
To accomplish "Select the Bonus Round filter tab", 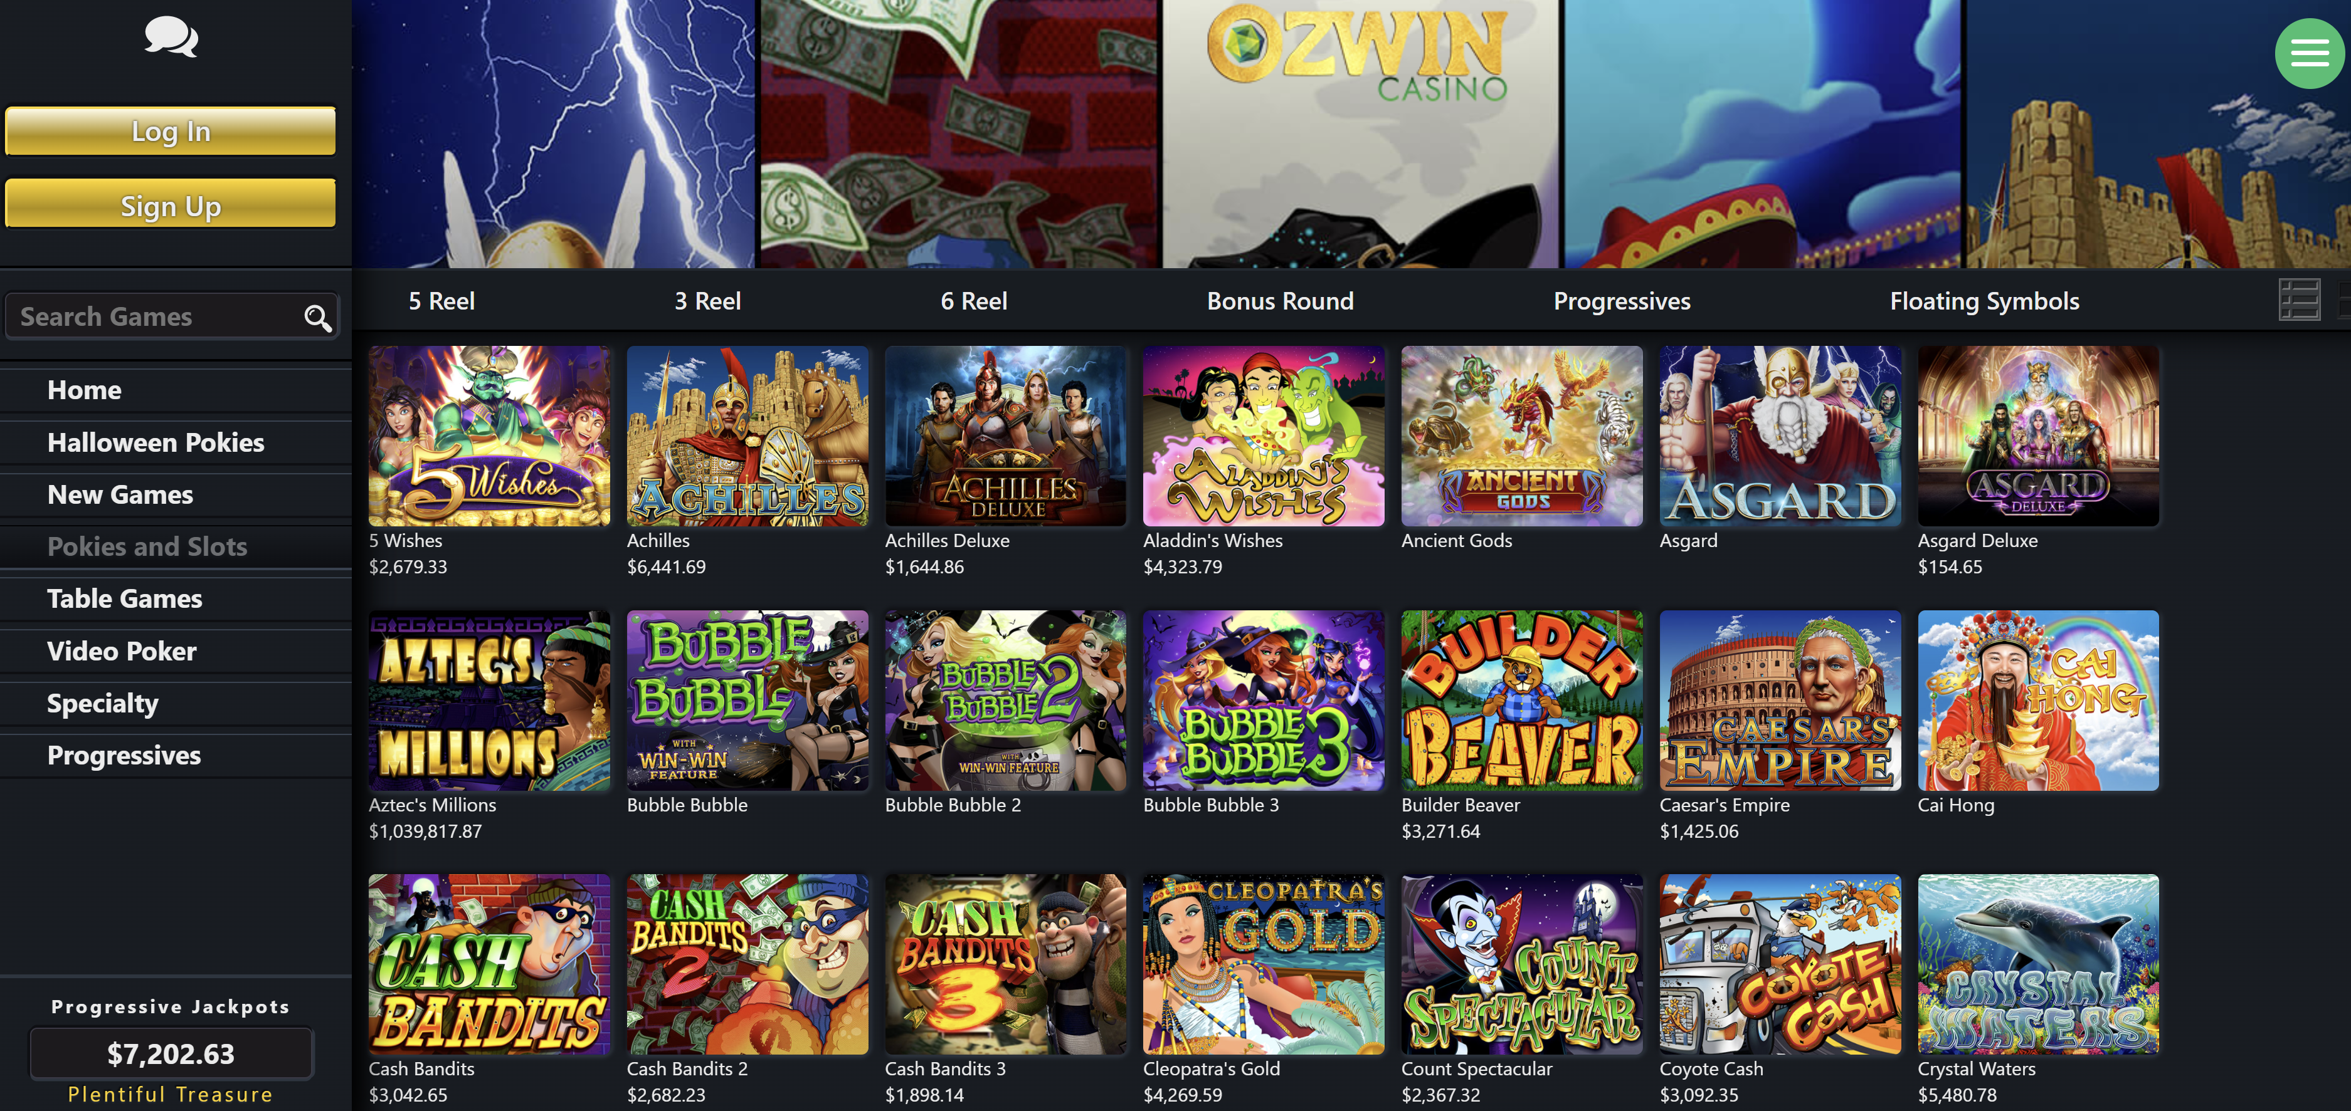I will [1279, 301].
